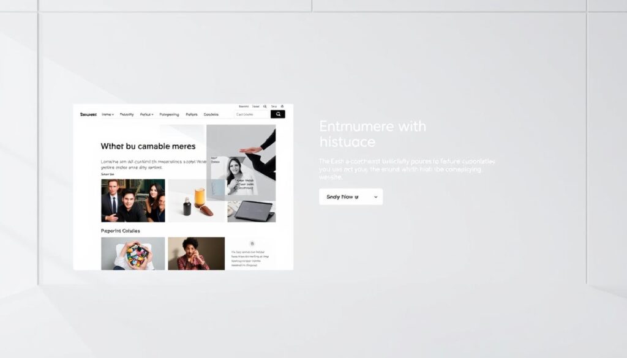The width and height of the screenshot is (627, 358).
Task: Click the lock icon at top-right of website
Action: [282, 106]
